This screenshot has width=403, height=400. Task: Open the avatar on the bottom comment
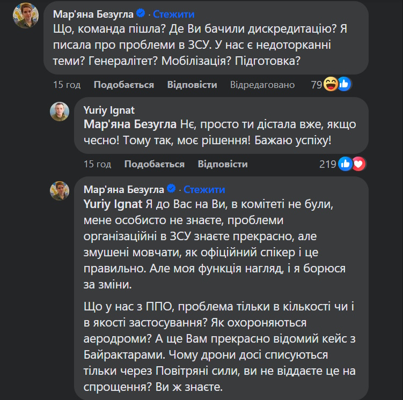coord(60,191)
